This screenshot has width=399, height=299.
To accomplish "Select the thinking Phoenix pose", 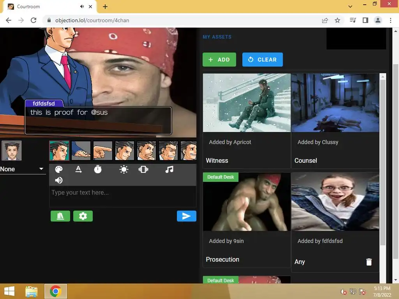I will point(147,151).
